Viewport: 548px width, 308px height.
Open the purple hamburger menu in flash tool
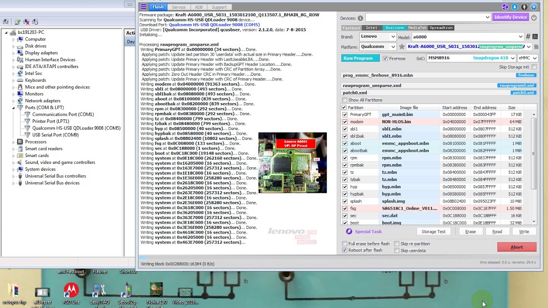[143, 7]
